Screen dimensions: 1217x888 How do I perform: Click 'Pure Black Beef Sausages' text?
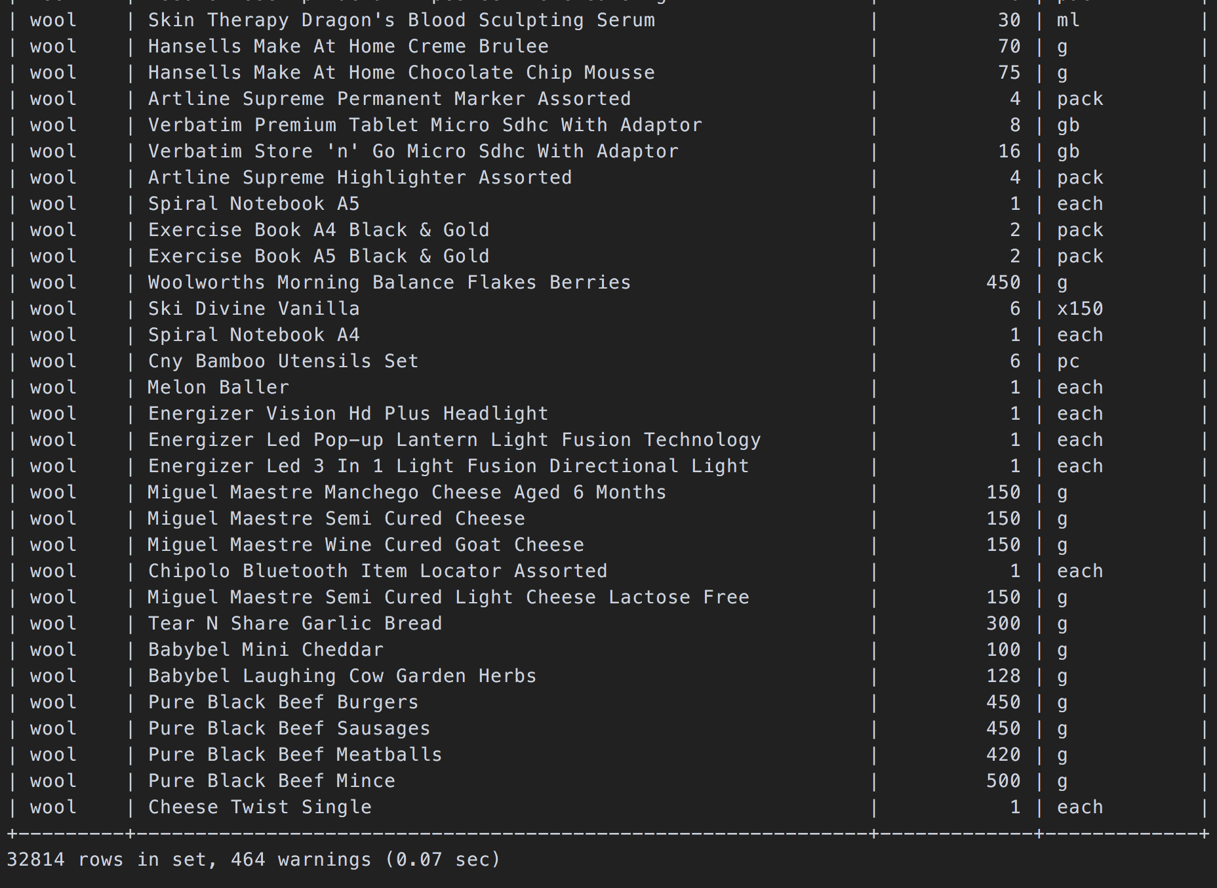tap(289, 729)
